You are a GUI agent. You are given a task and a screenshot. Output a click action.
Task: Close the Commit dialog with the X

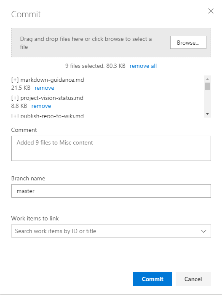coord(211,11)
